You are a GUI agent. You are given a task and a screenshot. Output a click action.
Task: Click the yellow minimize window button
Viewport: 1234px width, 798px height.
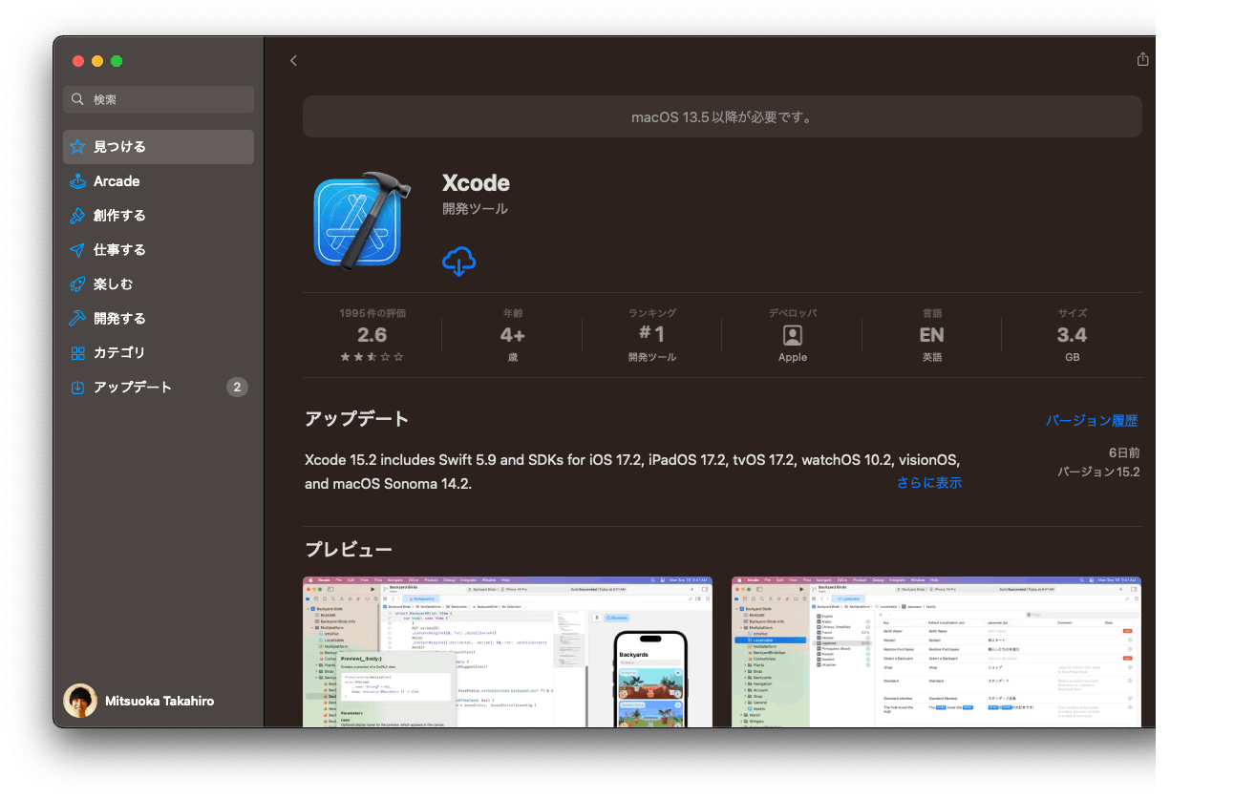click(97, 61)
